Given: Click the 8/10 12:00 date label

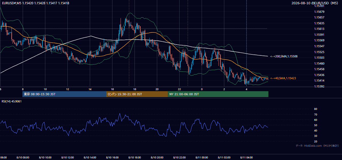Looking at the screenshot, I should pos(67,158).
